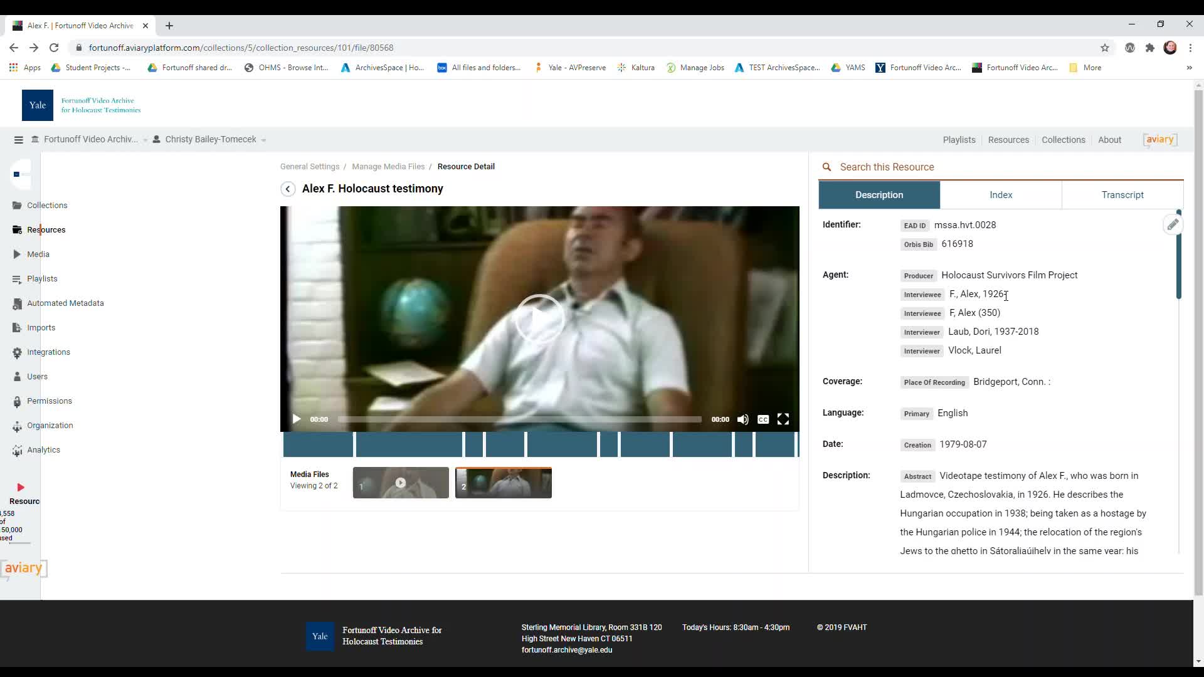Select media file thumbnail 1
Image resolution: width=1204 pixels, height=677 pixels.
pyautogui.click(x=401, y=483)
